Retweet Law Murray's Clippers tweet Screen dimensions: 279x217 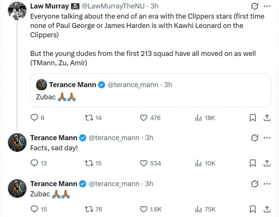(89, 117)
